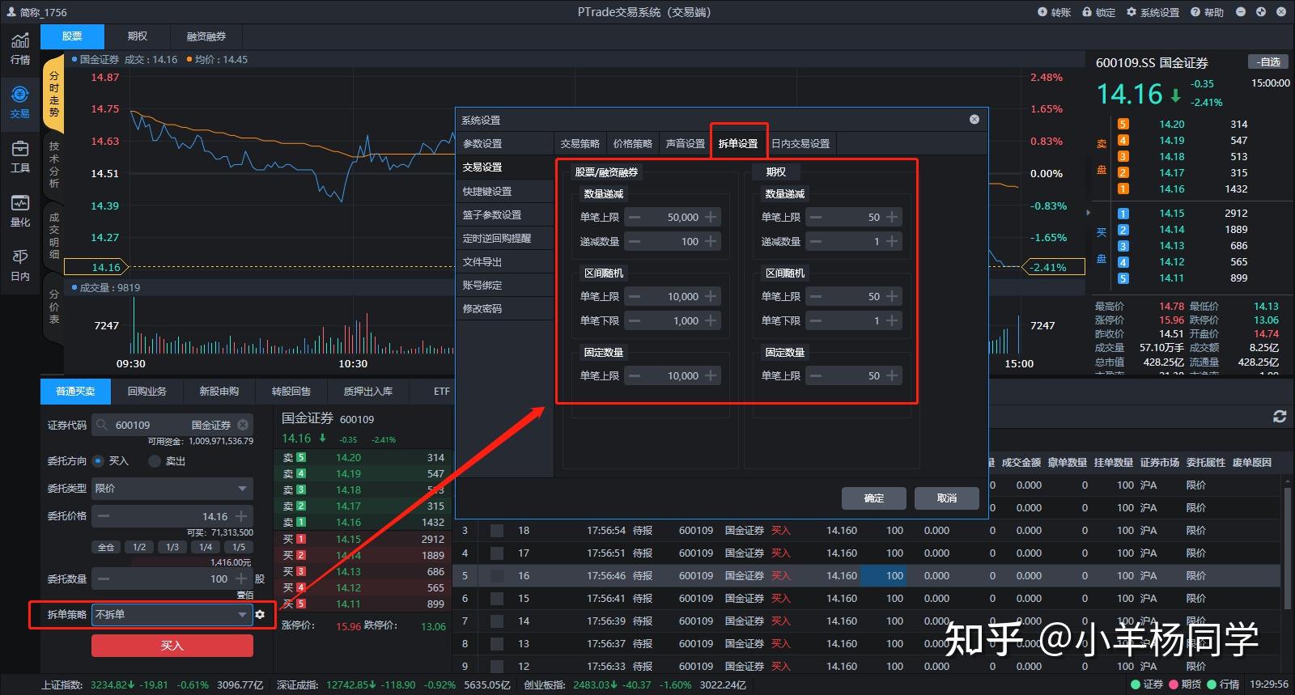The image size is (1295, 695).
Task: Tick checkbox of order row 17
Action: [x=497, y=553]
